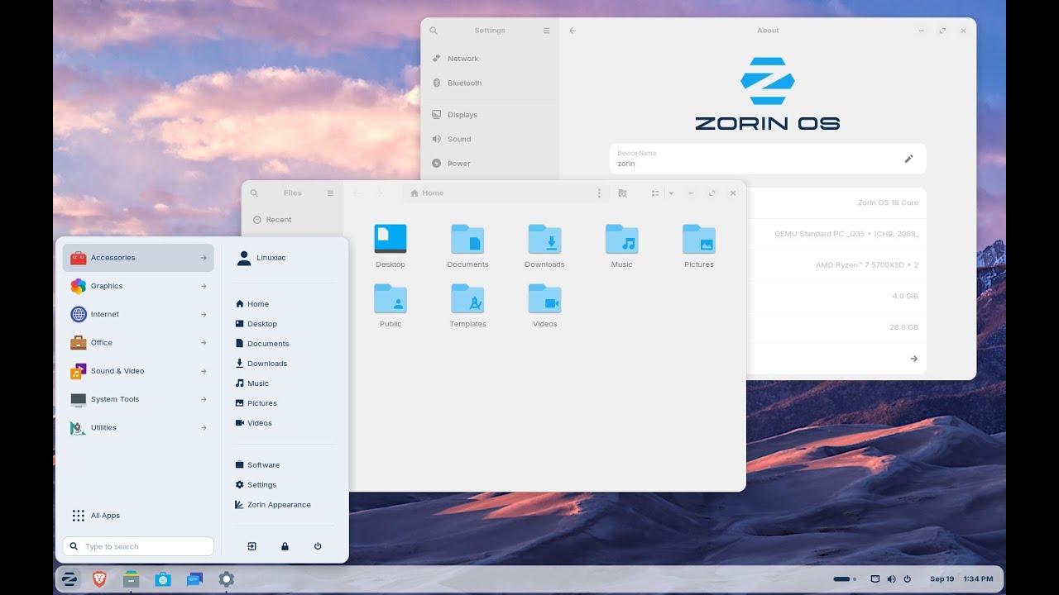
Task: Open the Public folder in Files
Action: click(x=391, y=305)
